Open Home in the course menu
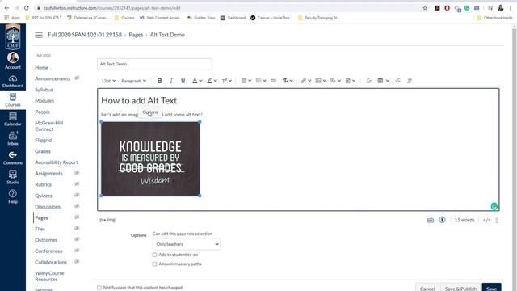The height and width of the screenshot is (291, 517). point(41,67)
